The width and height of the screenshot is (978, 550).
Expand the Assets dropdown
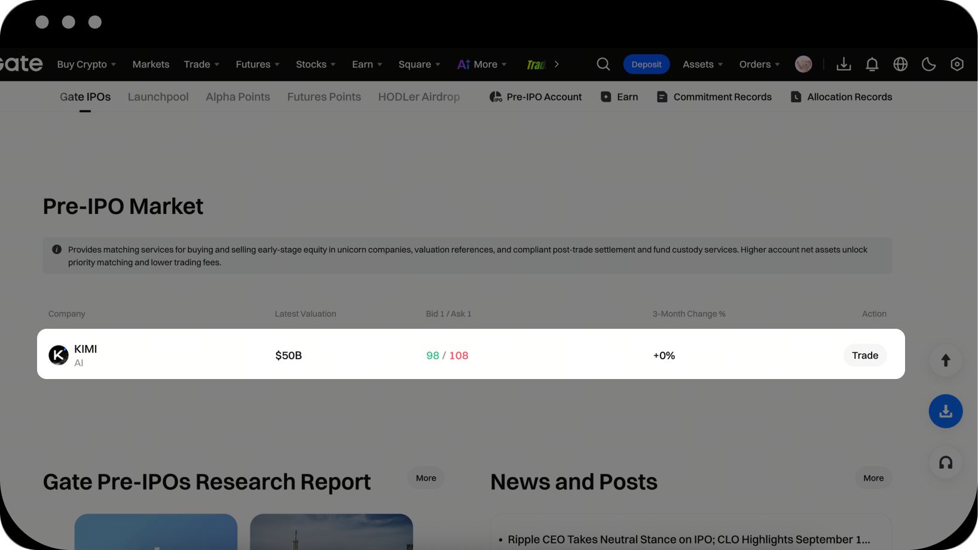703,65
